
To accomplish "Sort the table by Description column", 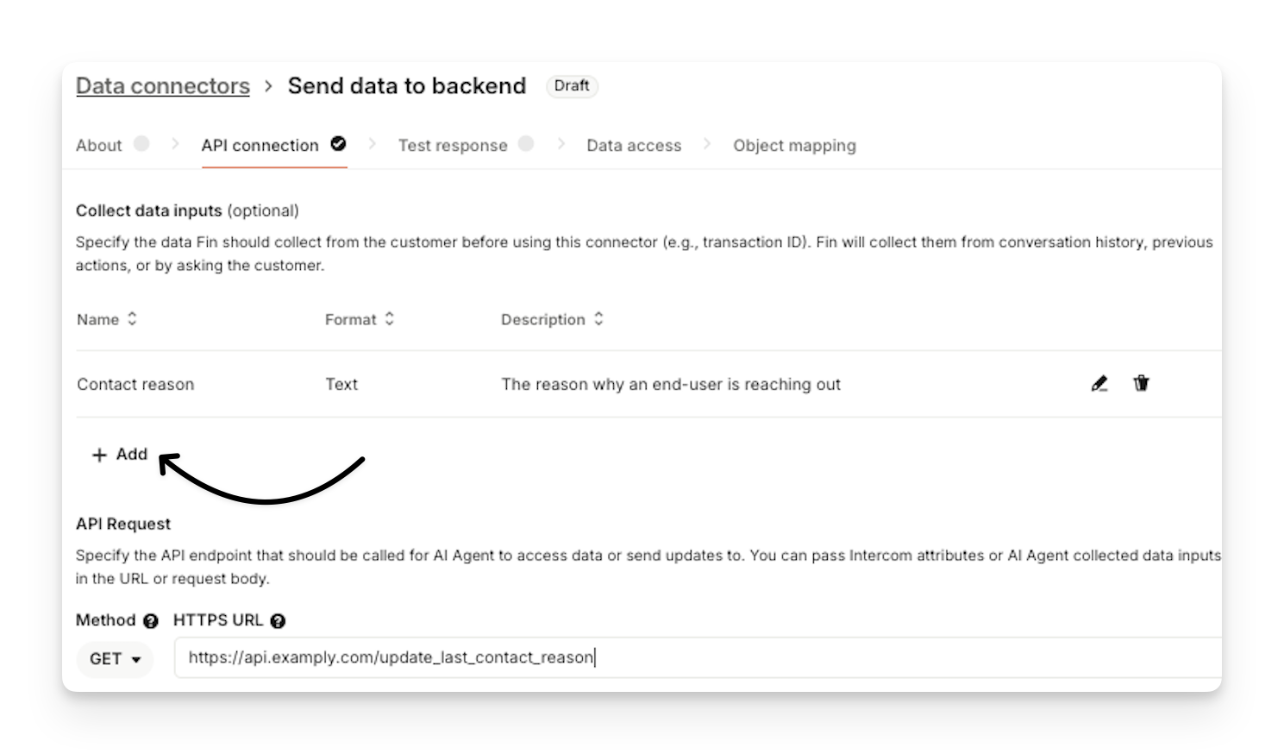I will (598, 319).
